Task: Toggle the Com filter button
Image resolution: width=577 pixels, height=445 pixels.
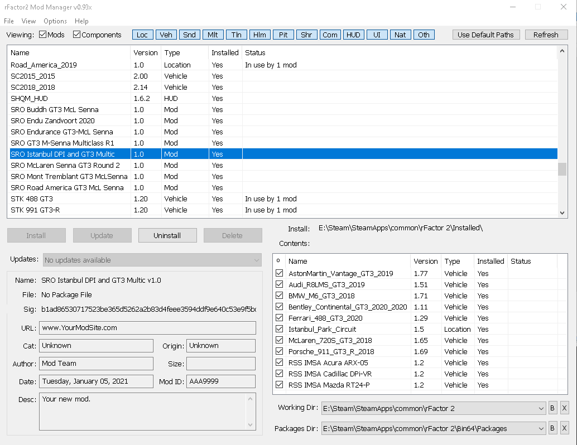Action: coord(330,35)
